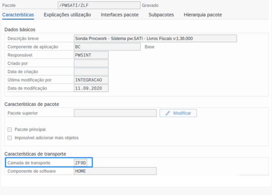Viewport: 272px width, 195px height.
Task: Toggle Impossível adicionar mais objetos checkbox
Action: [10, 138]
